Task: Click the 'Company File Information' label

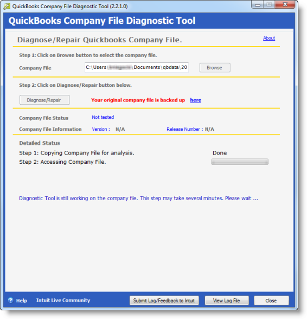Action: click(50, 129)
